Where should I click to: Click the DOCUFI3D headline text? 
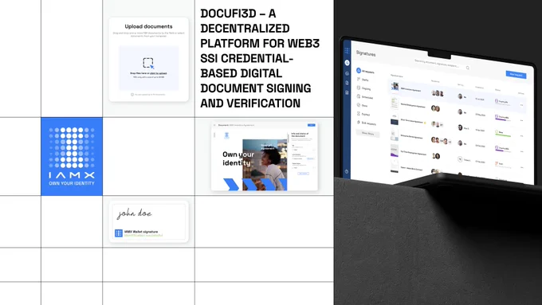(x=260, y=58)
